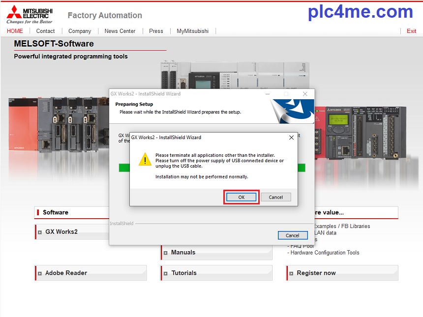Click the arrow icon beside Adobe Reader

39,273
